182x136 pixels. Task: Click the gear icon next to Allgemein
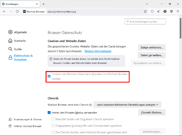[x=10, y=32]
